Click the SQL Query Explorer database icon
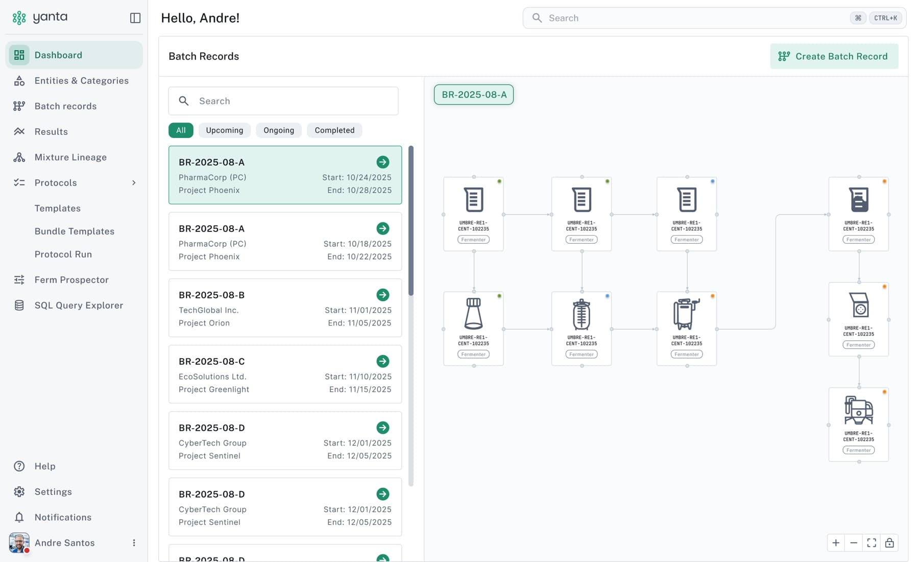919x562 pixels. click(x=19, y=306)
